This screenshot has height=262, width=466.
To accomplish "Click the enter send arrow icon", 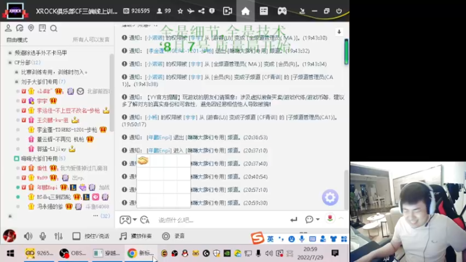I will (294, 219).
